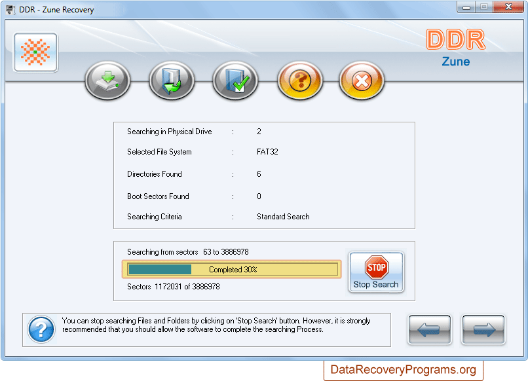The image size is (528, 381).
Task: Click the hint text about stopping search
Action: [216, 325]
